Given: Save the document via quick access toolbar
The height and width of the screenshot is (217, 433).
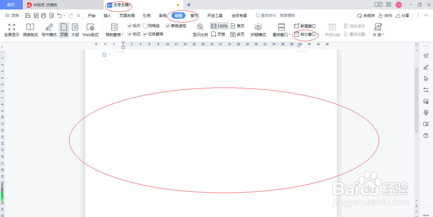Looking at the screenshot, I should 28,15.
